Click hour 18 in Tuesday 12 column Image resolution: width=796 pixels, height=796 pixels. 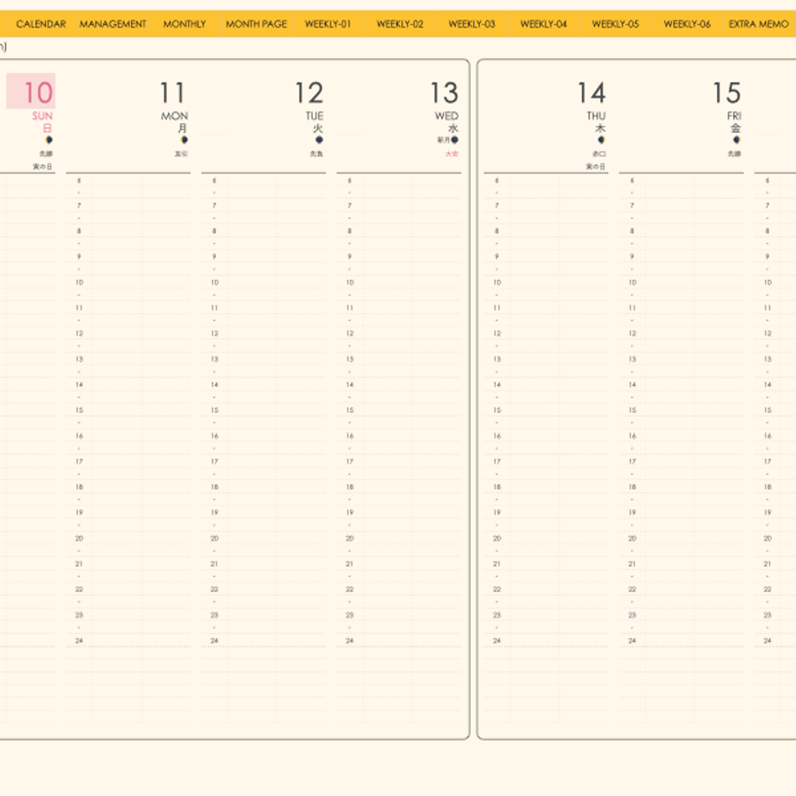coord(215,487)
